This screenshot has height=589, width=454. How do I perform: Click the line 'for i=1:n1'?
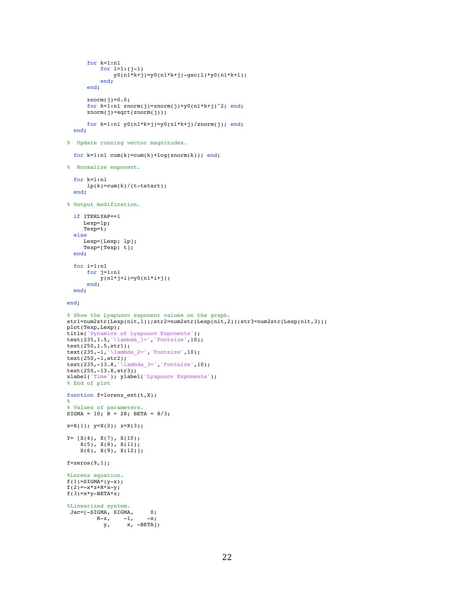point(90,266)
